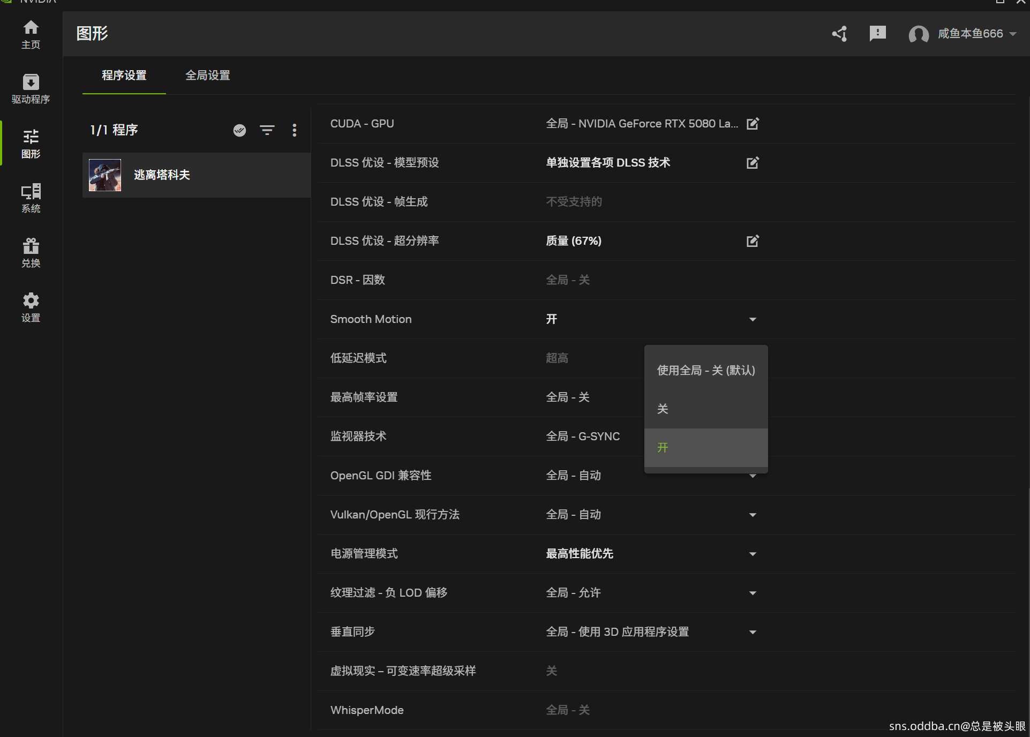
Task: Click the 最高性能优先 value
Action: (580, 554)
